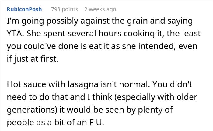Click the phrase 'the least' at line end
This screenshot has width=213, height=131.
pyautogui.click(x=187, y=34)
